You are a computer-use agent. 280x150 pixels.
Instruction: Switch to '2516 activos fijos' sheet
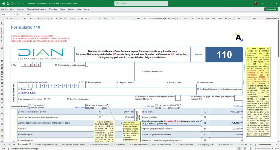point(226,145)
